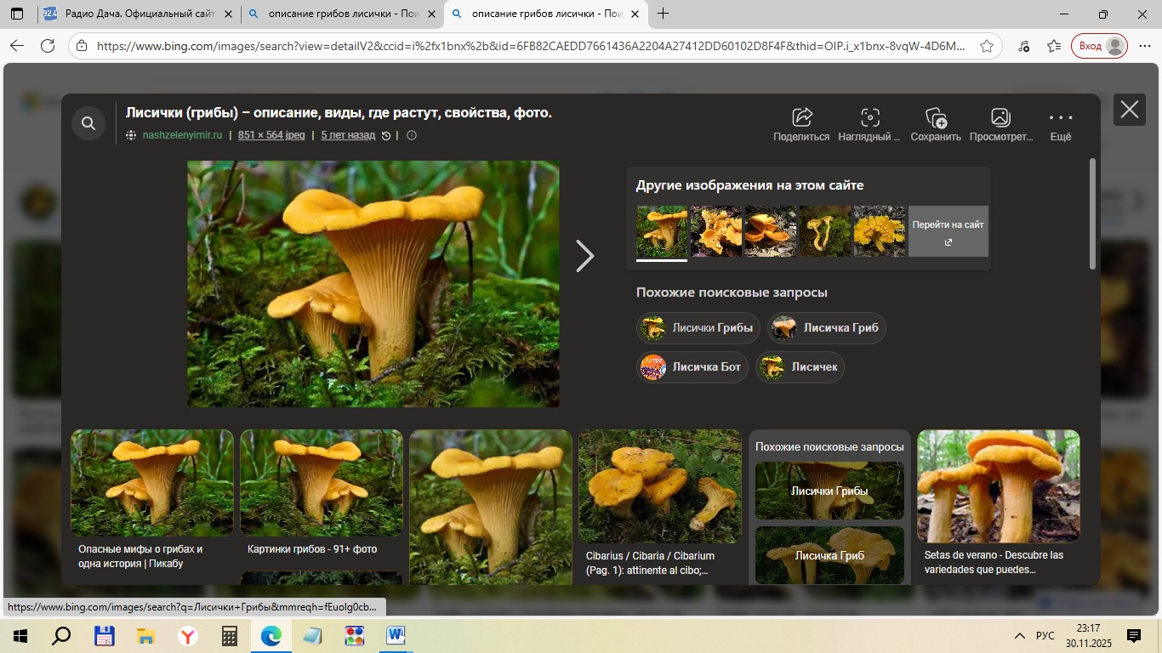Close the image detail viewer
Screen dimensions: 1162x653
tap(1129, 110)
